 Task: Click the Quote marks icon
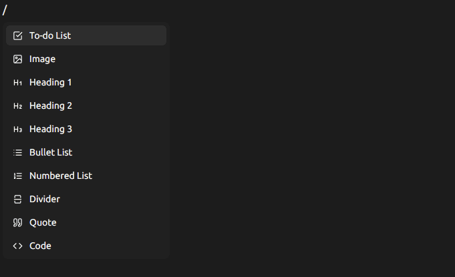tap(18, 223)
